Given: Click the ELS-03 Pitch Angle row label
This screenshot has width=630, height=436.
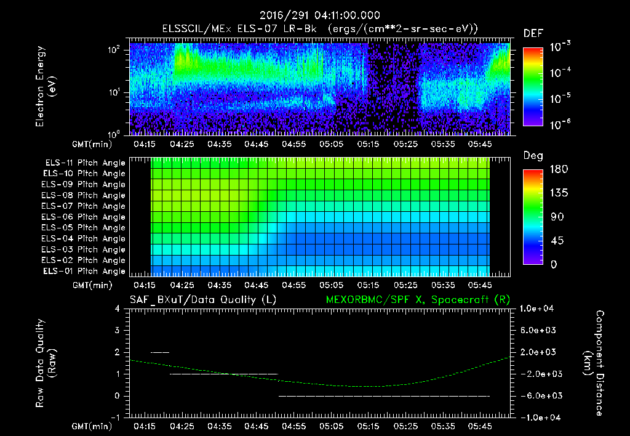Looking at the screenshot, I should [x=83, y=249].
